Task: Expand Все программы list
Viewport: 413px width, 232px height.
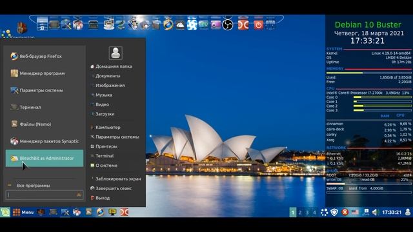Action: coord(33,186)
